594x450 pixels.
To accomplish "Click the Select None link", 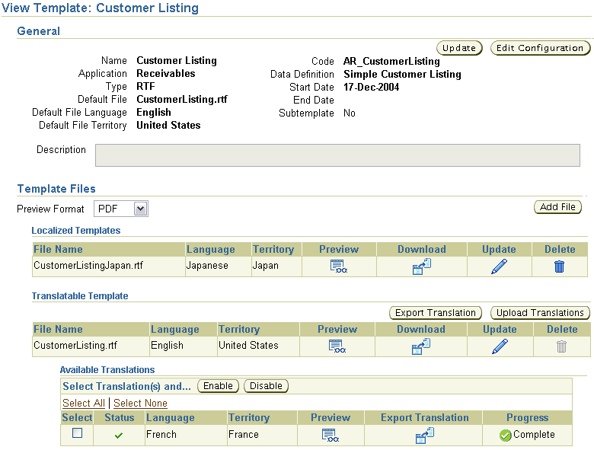I will click(140, 403).
